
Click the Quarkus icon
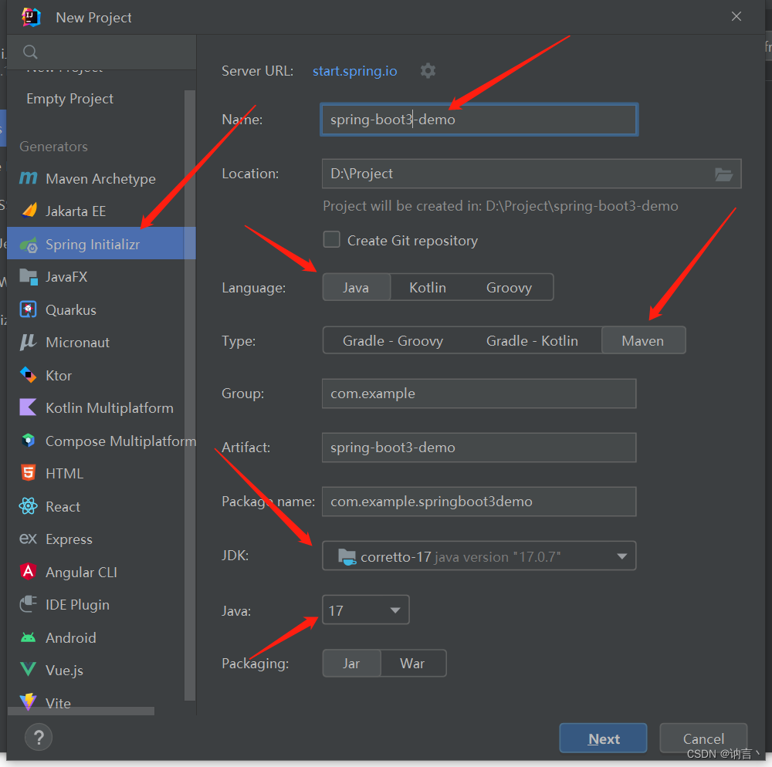pos(28,309)
